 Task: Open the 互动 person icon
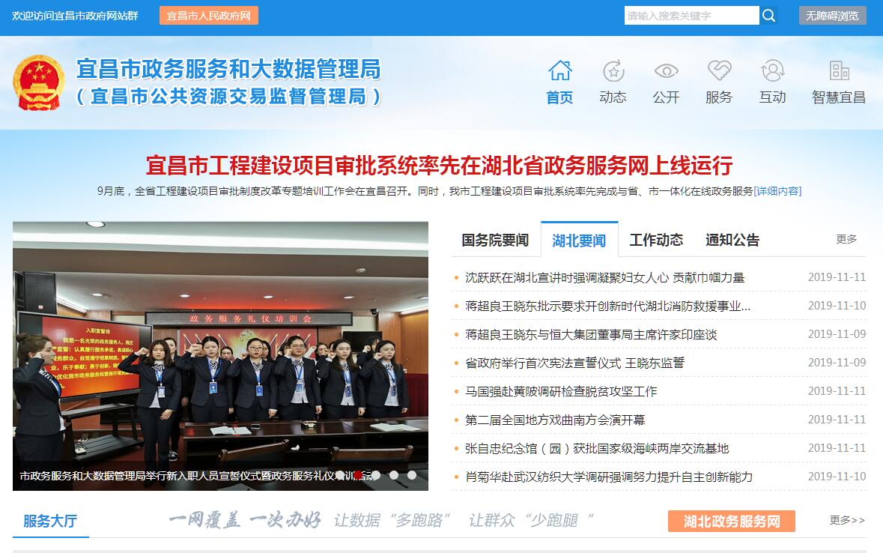(x=773, y=70)
